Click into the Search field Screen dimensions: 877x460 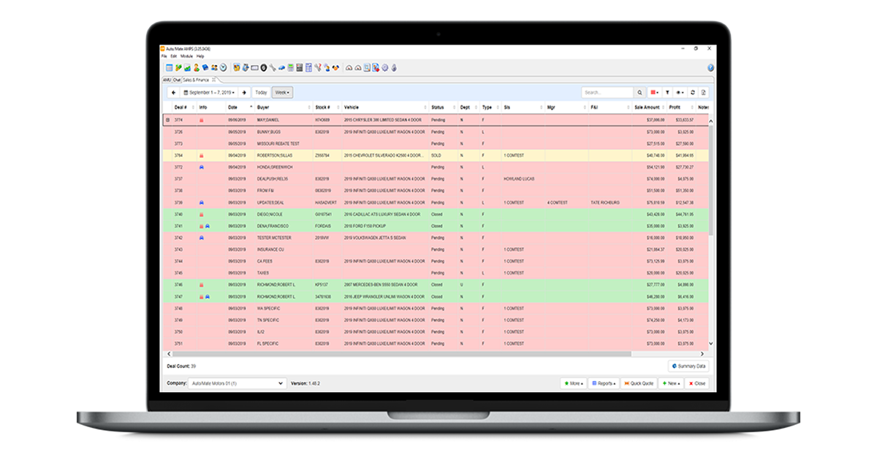click(607, 93)
